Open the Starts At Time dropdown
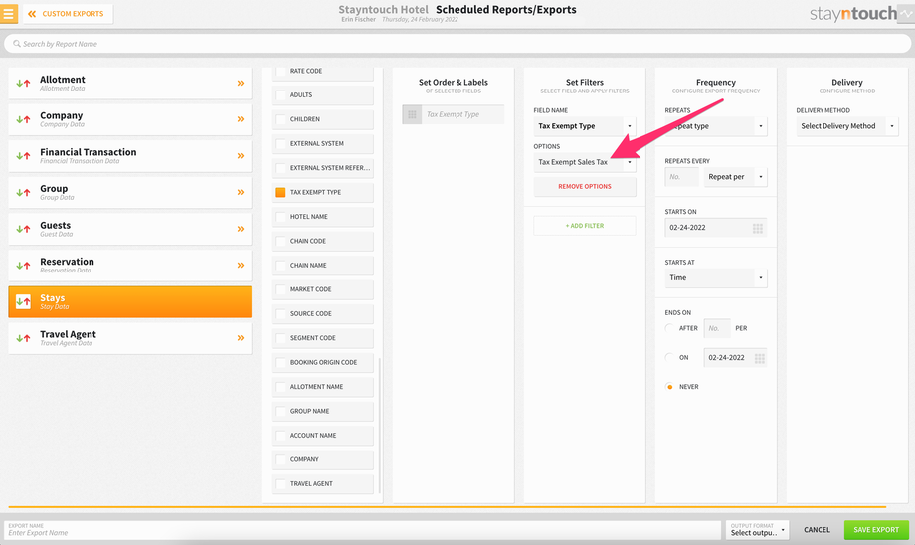 (x=716, y=278)
